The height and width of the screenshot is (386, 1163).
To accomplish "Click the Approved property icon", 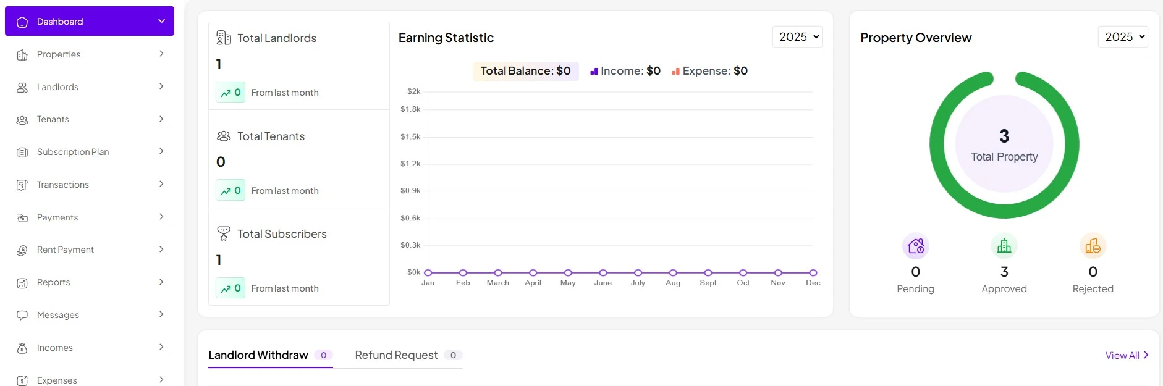I will [x=1004, y=246].
